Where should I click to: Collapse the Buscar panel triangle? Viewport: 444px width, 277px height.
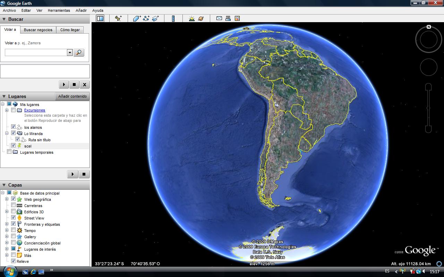(4, 19)
